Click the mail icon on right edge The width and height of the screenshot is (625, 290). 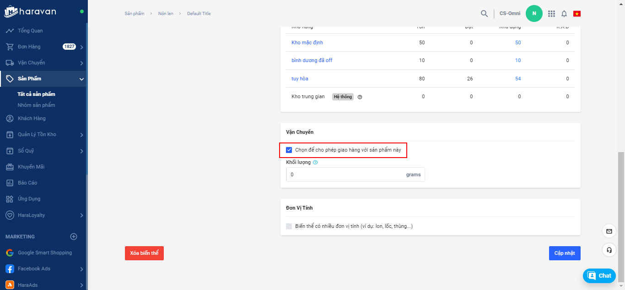click(x=609, y=231)
